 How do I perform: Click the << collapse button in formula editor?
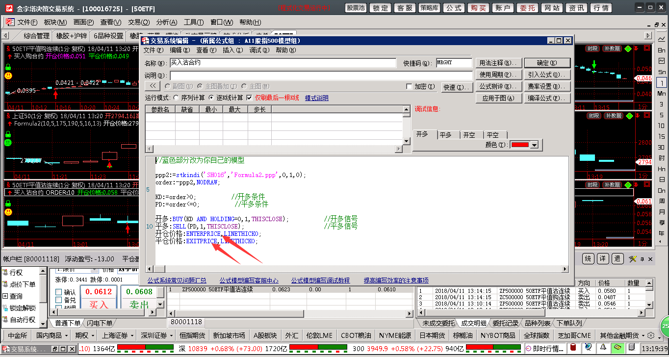coord(153,86)
